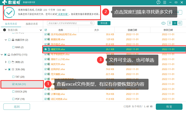Collapse the 快速扫描 dropdown chevron

point(41,30)
